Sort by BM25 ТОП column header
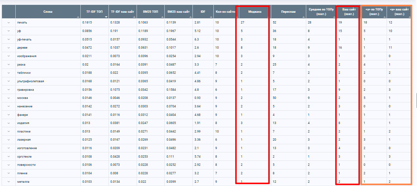Image resolution: width=417 pixels, height=186 pixels. [151, 12]
